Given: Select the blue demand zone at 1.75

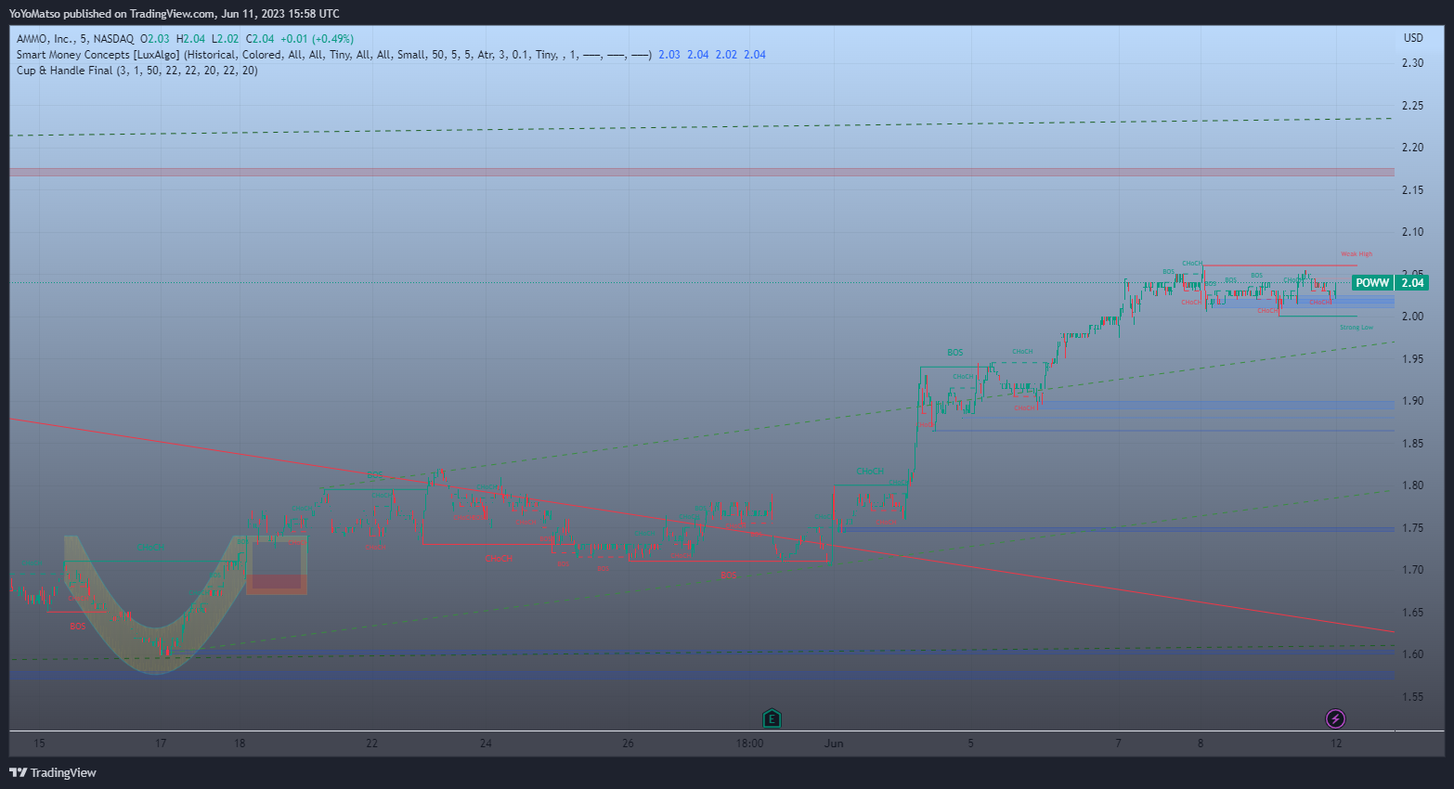Looking at the screenshot, I should click(1117, 529).
